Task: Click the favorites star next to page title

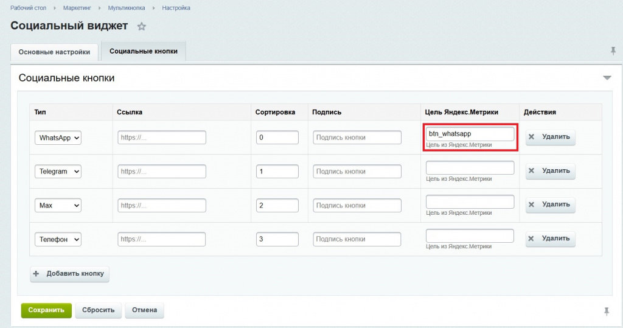Action: click(x=142, y=26)
